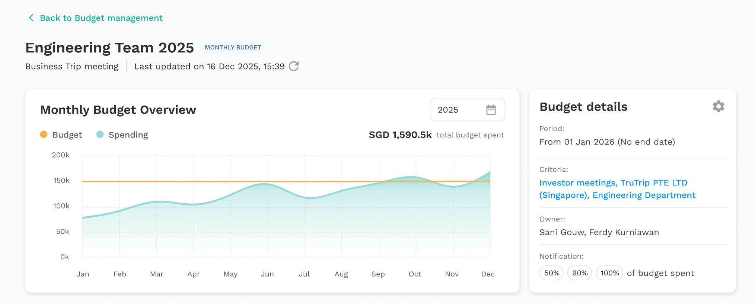Click the refresh icon next to last updated
Viewport: 755px width, 304px height.
pos(294,66)
